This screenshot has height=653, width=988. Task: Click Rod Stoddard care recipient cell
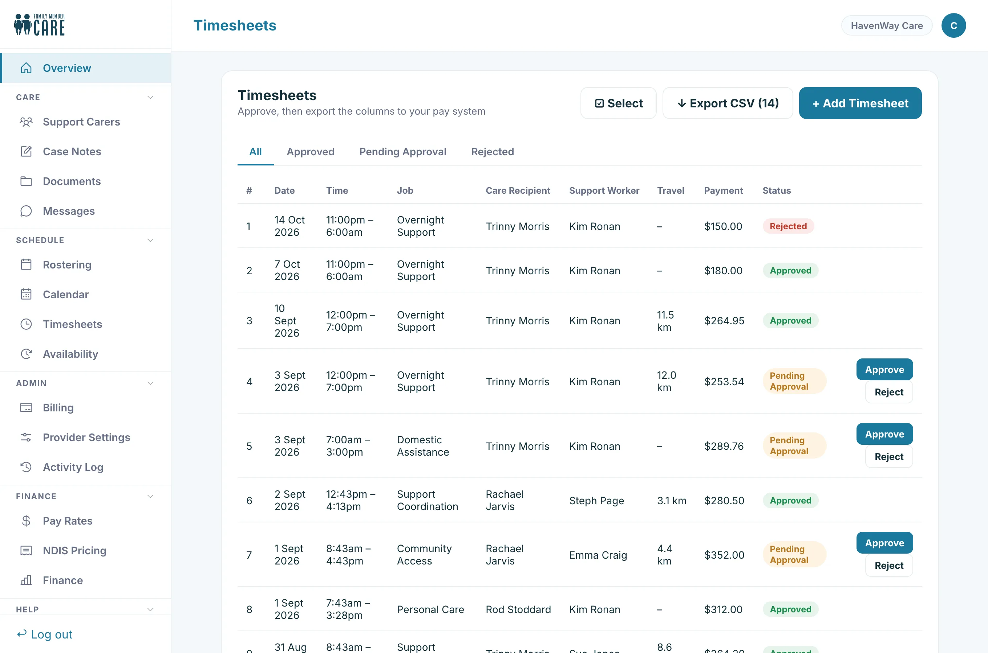point(518,609)
